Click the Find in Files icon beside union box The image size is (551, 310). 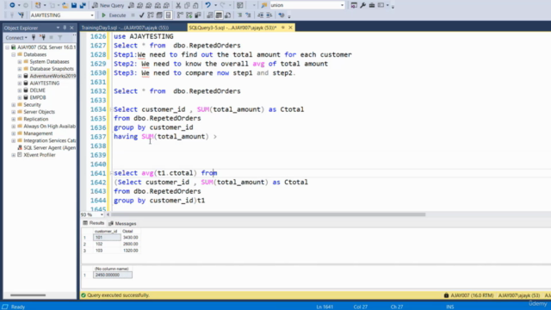[x=264, y=5]
